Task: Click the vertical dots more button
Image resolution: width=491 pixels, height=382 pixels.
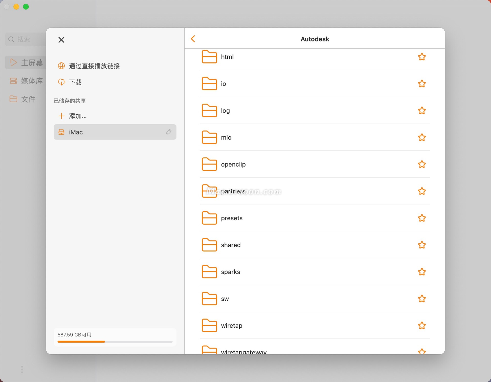Action: tap(22, 369)
